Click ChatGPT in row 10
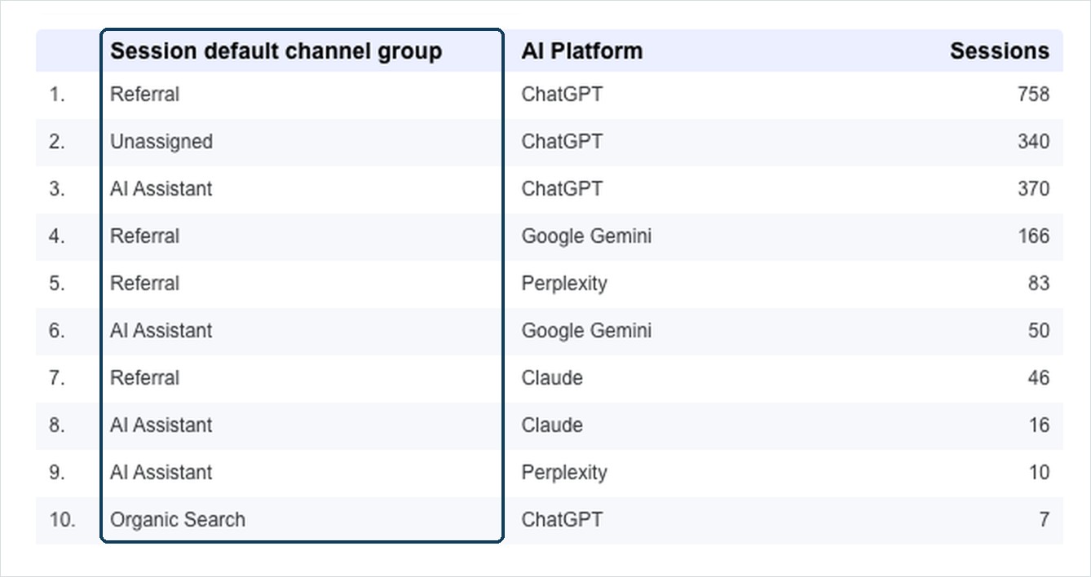The image size is (1091, 577). click(562, 520)
